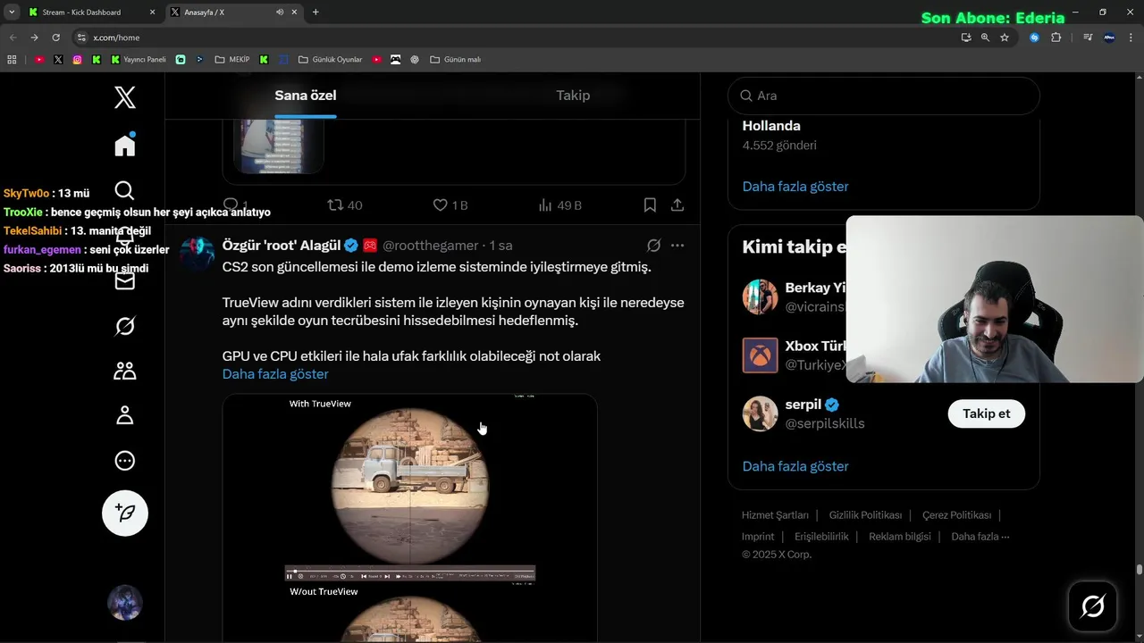The width and height of the screenshot is (1144, 643).
Task: Open the Explore magnifier icon in the sidebar
Action: [x=125, y=190]
